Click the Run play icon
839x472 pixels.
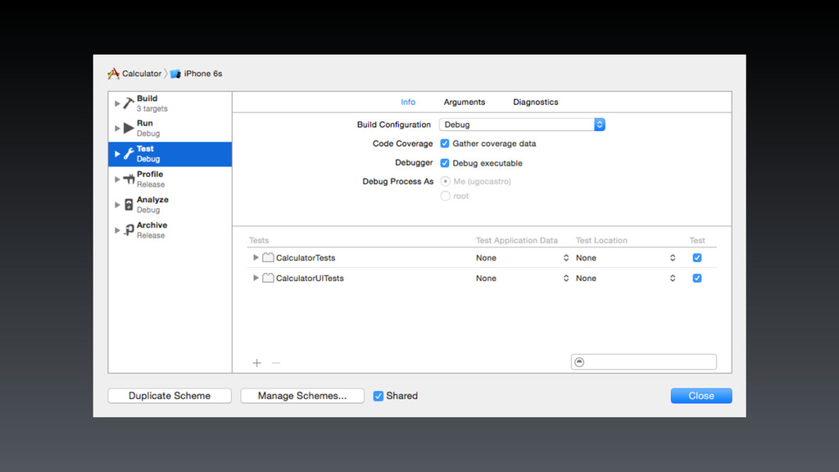[x=129, y=128]
